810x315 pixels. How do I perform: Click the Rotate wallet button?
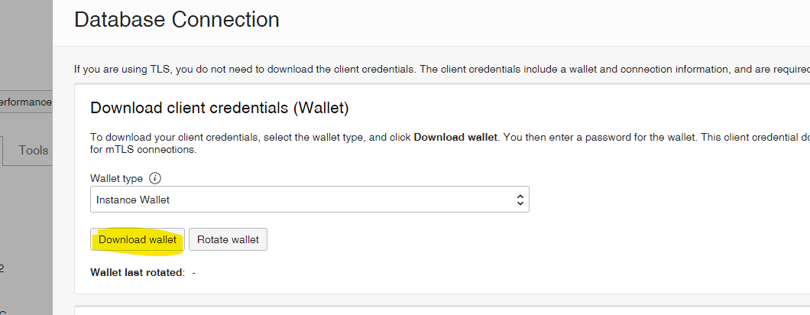(228, 239)
